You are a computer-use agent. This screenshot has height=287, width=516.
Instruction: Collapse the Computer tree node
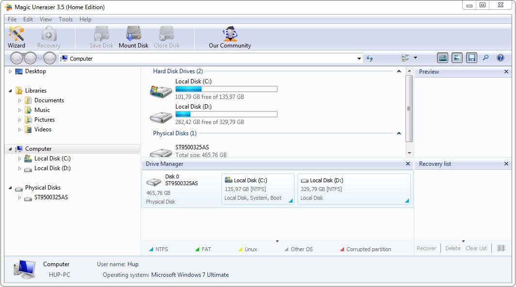pyautogui.click(x=10, y=149)
